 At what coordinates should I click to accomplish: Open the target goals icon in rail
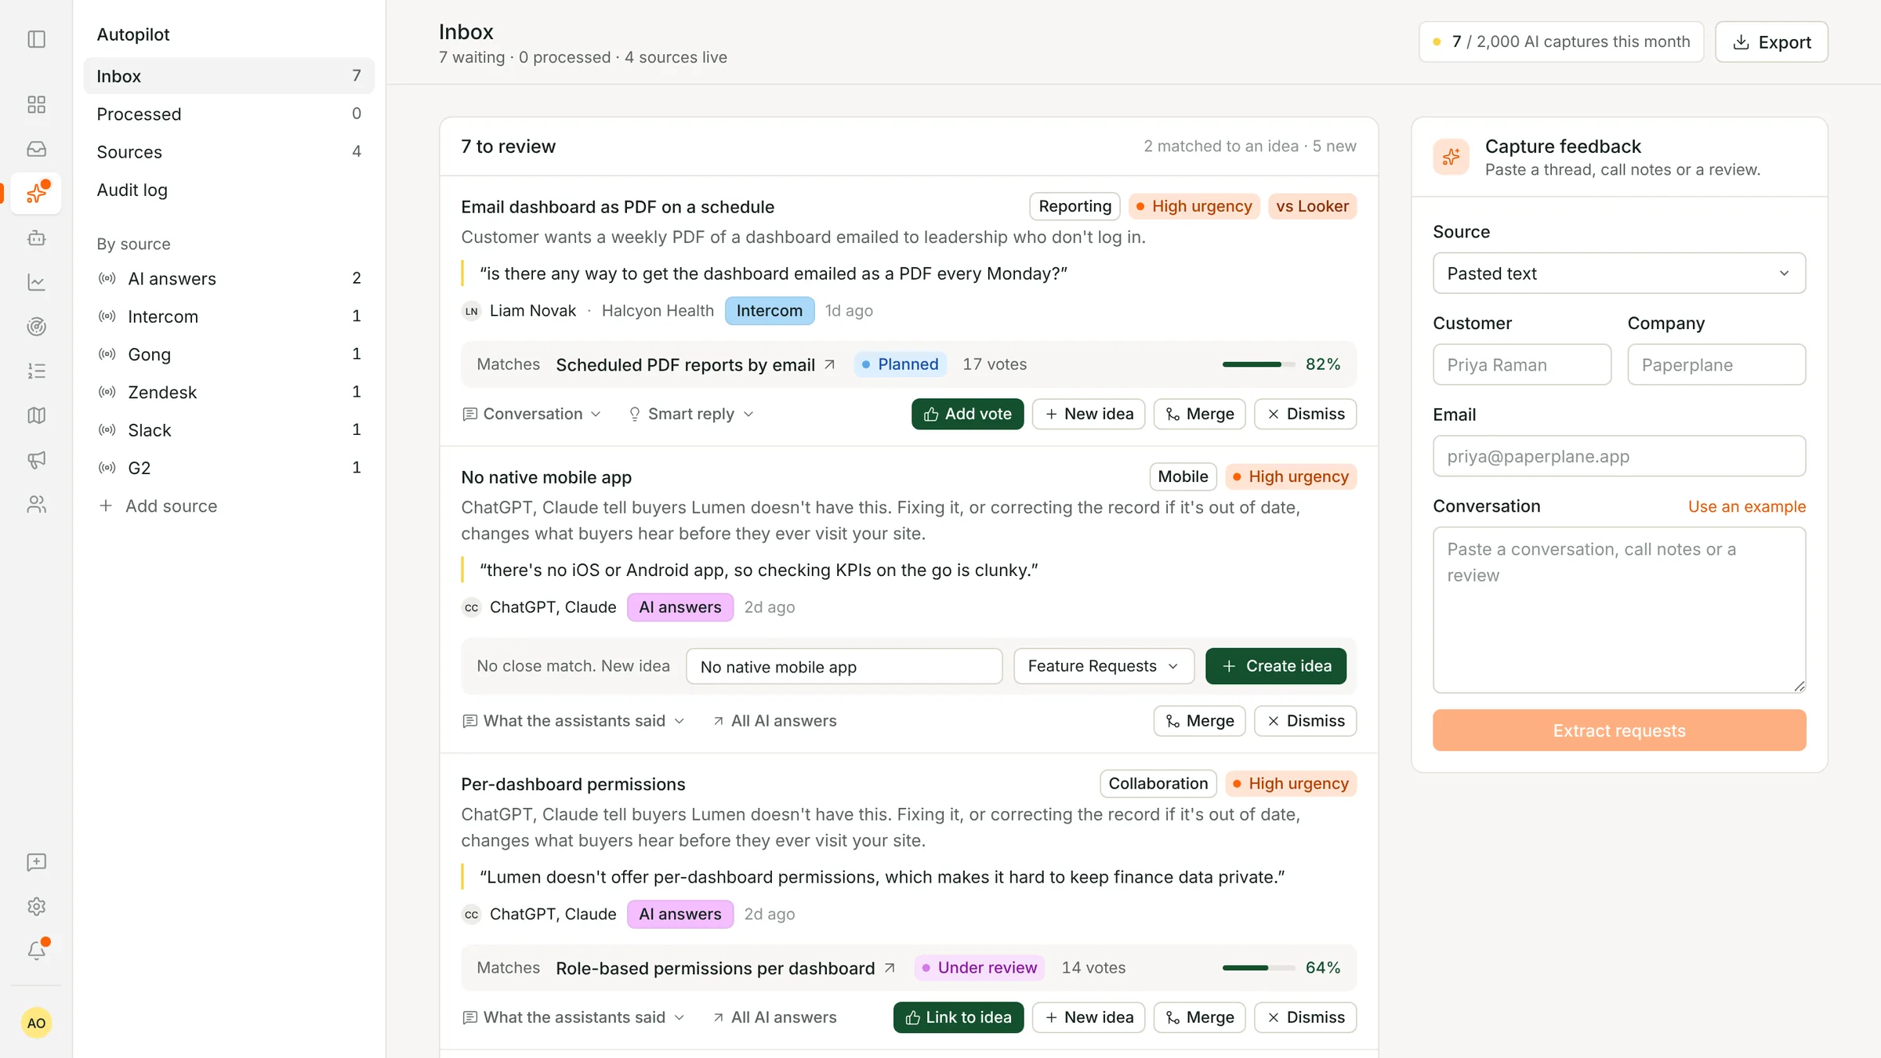37,326
